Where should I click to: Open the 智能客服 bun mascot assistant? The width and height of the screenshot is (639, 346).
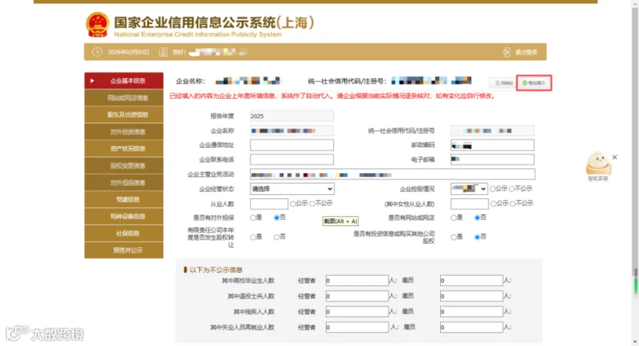(x=598, y=164)
